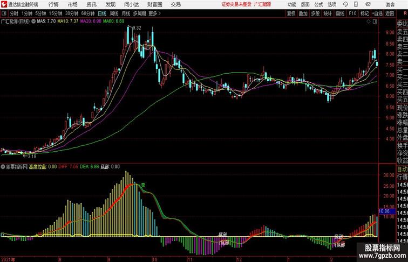Open the 公式 menu
The height and width of the screenshot is (262, 408).
coord(318,4)
